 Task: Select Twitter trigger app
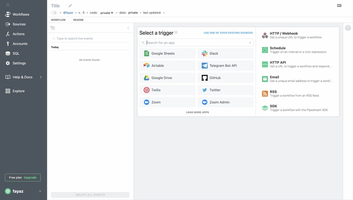tap(225, 90)
